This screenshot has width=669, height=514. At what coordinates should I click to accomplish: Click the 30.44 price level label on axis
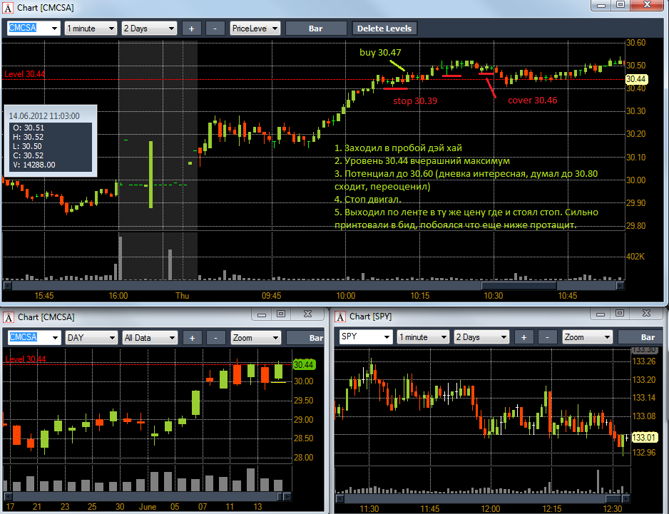click(635, 79)
